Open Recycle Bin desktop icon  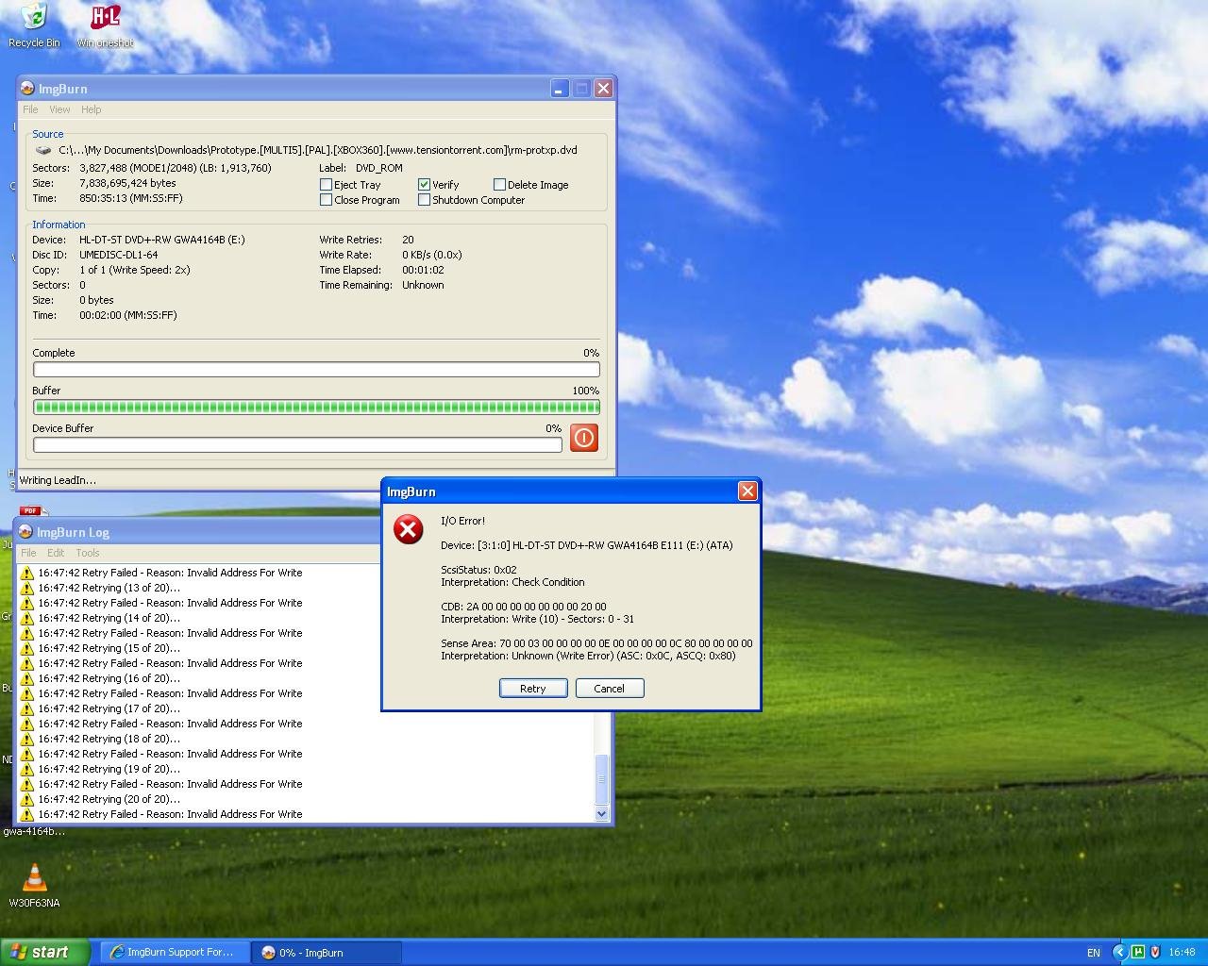(34, 25)
